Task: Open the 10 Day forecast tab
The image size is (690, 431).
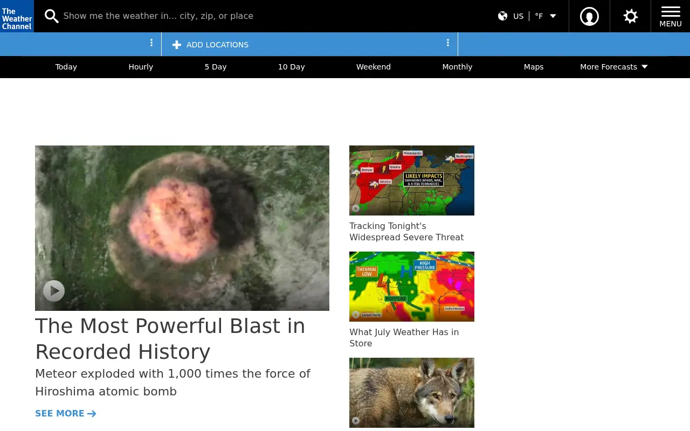Action: [292, 67]
